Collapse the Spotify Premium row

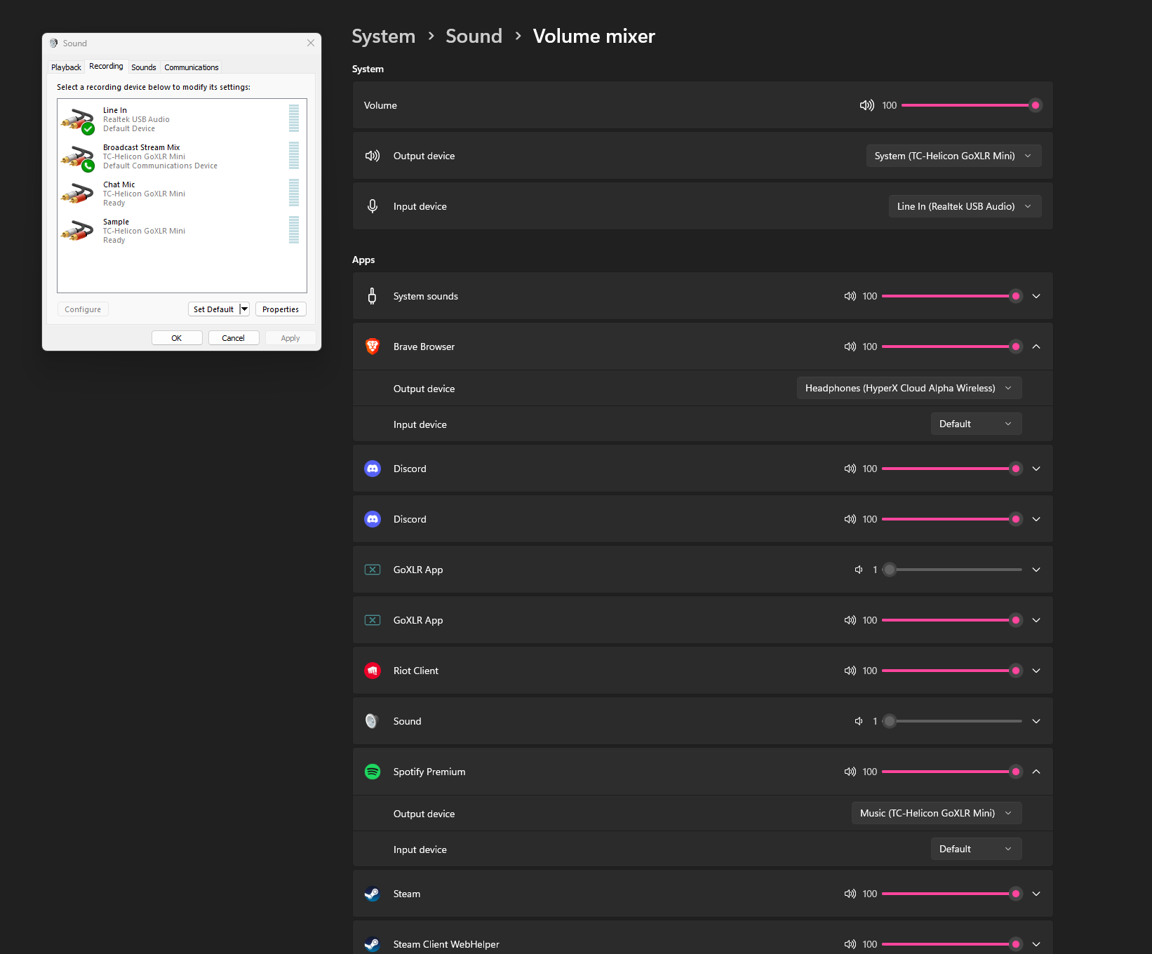(x=1036, y=772)
